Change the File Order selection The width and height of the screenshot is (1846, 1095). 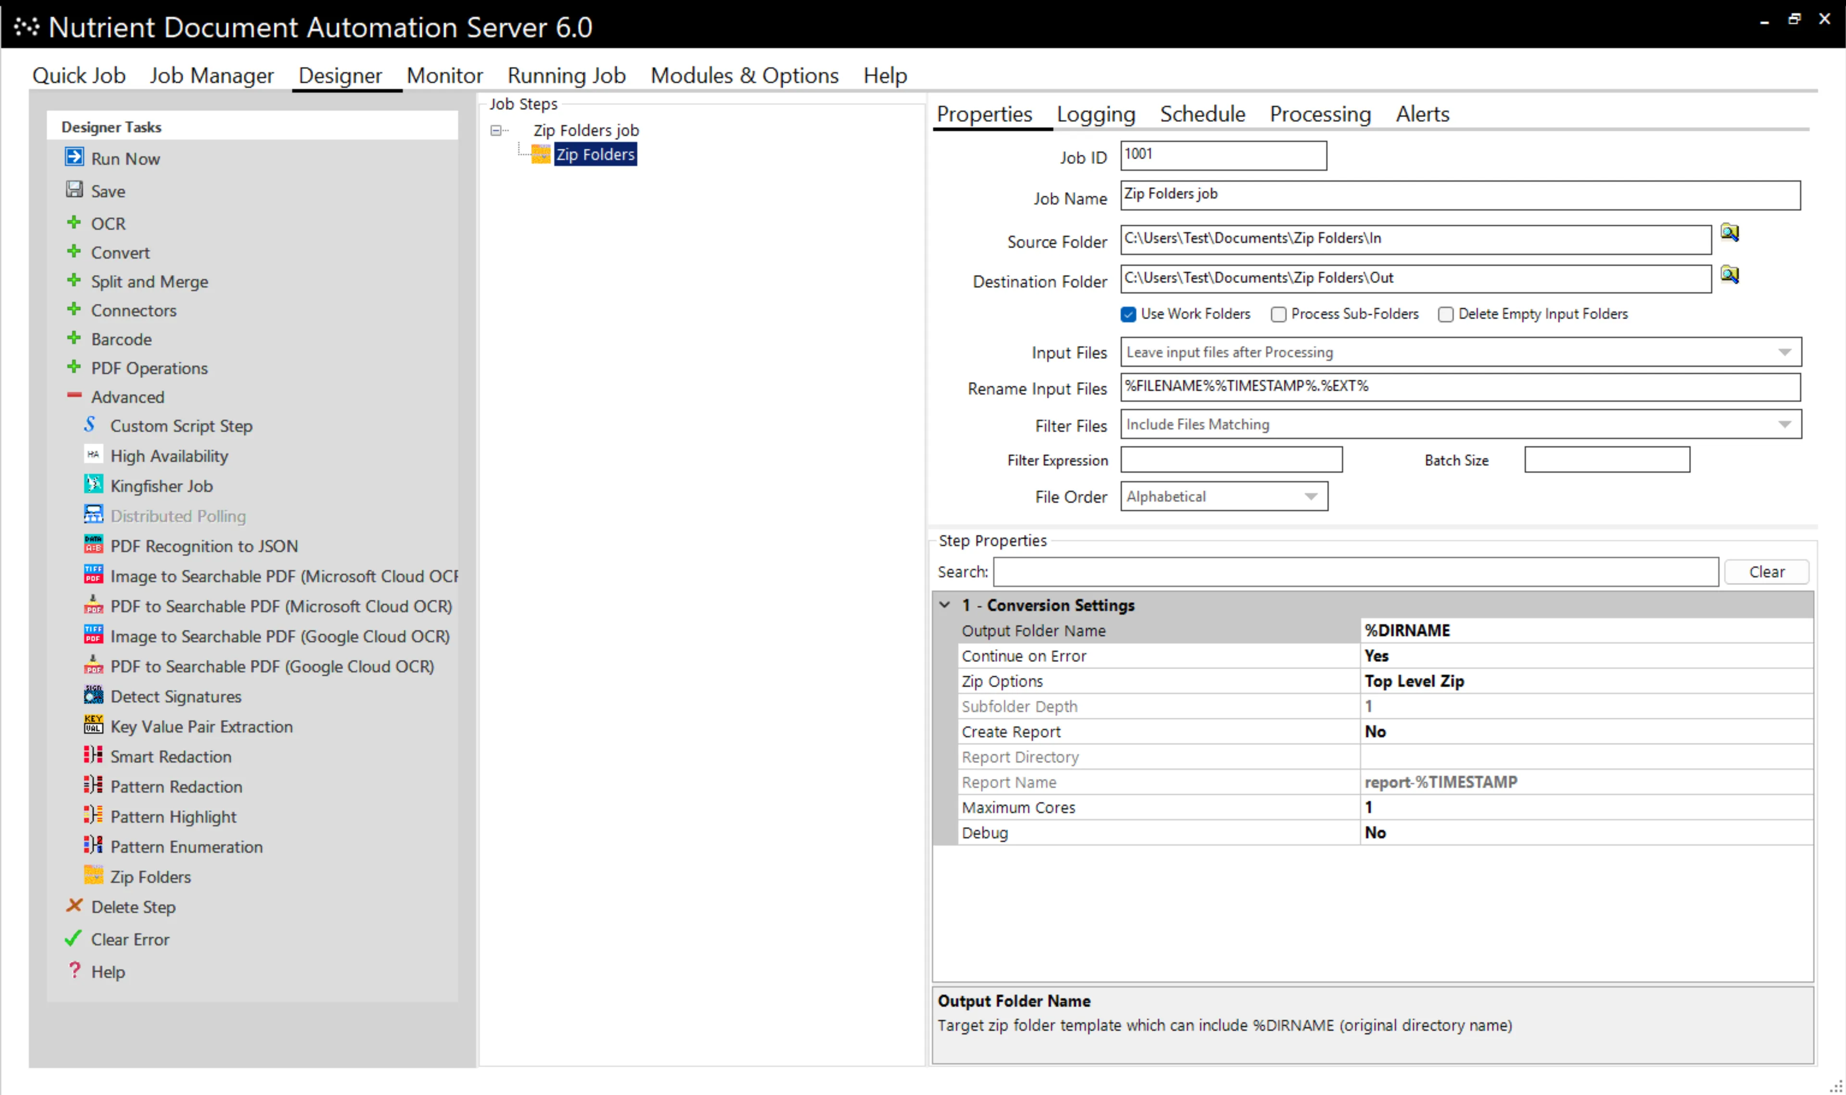click(x=1312, y=497)
